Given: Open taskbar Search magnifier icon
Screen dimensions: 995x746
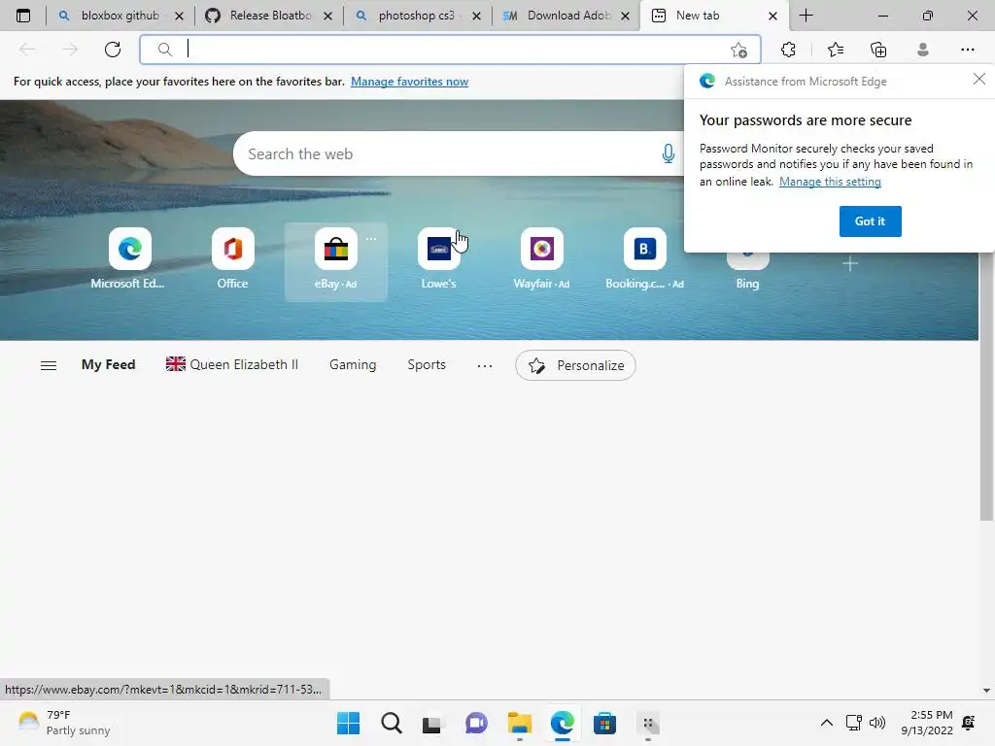Looking at the screenshot, I should [391, 723].
